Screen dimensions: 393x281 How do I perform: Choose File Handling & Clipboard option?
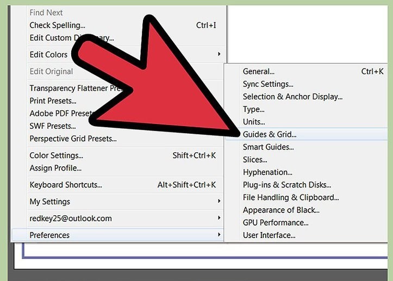(x=291, y=197)
